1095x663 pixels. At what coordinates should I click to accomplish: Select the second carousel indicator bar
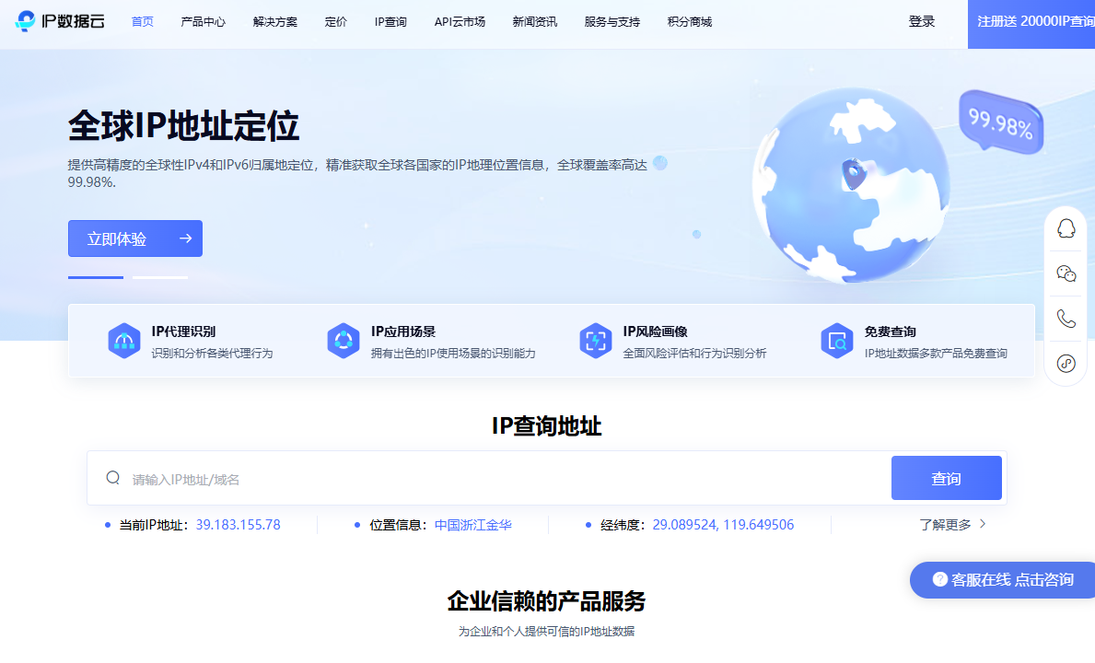[162, 277]
